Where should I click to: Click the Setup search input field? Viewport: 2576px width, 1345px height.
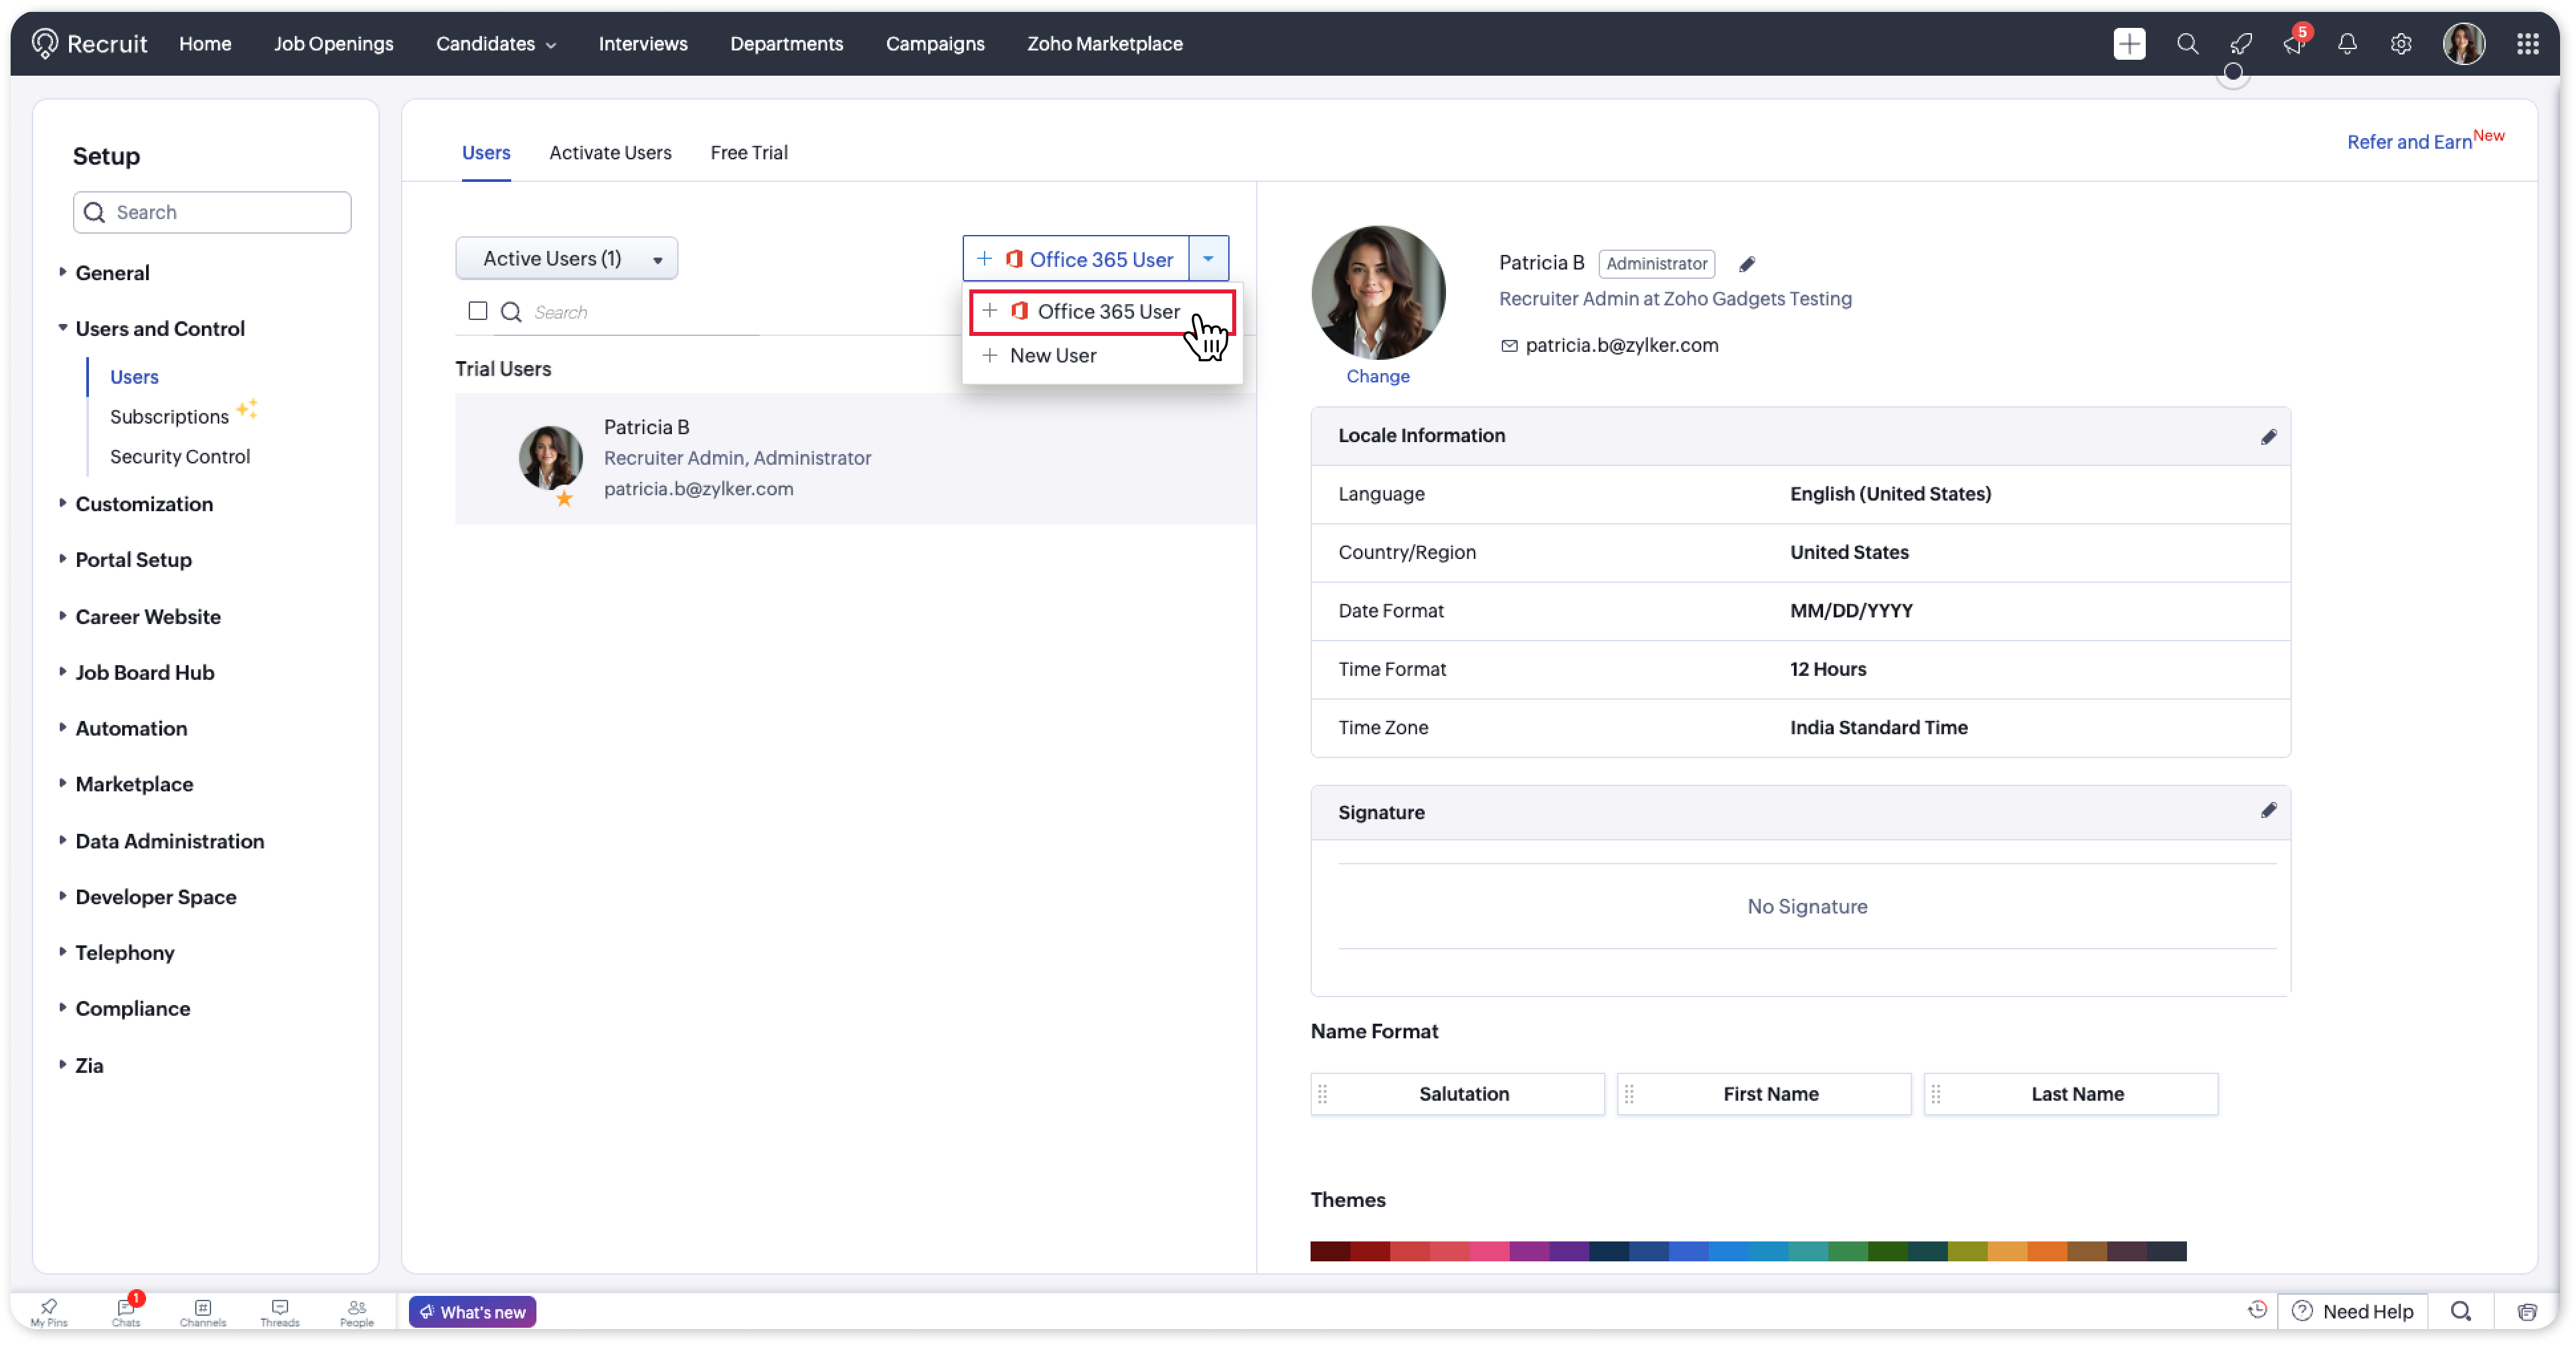(x=212, y=212)
